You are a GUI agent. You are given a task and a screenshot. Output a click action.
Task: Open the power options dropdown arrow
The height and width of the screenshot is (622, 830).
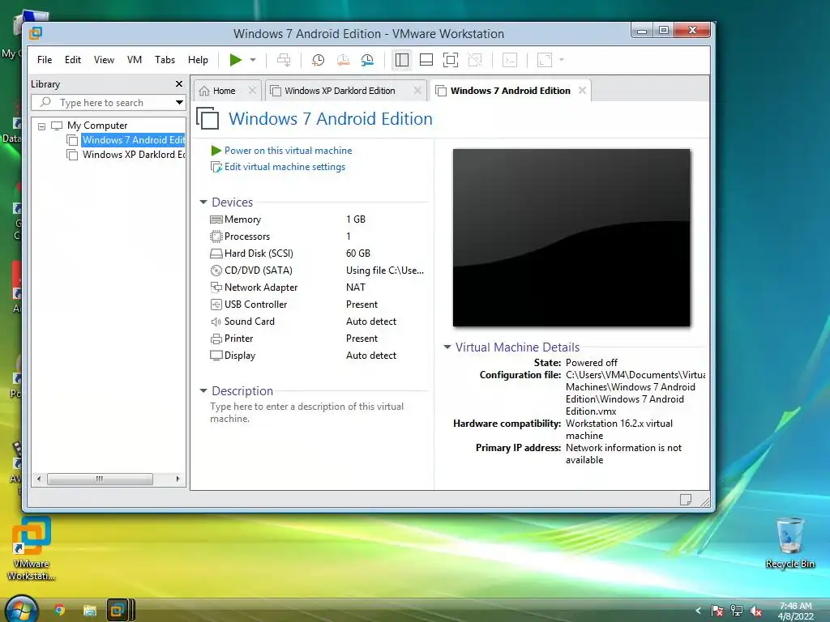[253, 60]
